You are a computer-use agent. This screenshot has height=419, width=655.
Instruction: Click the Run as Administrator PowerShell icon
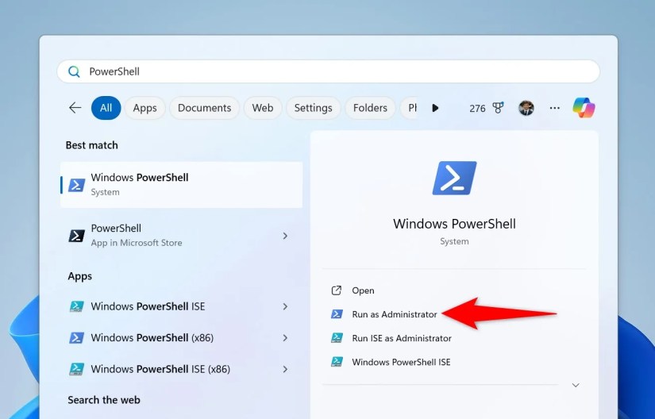337,314
